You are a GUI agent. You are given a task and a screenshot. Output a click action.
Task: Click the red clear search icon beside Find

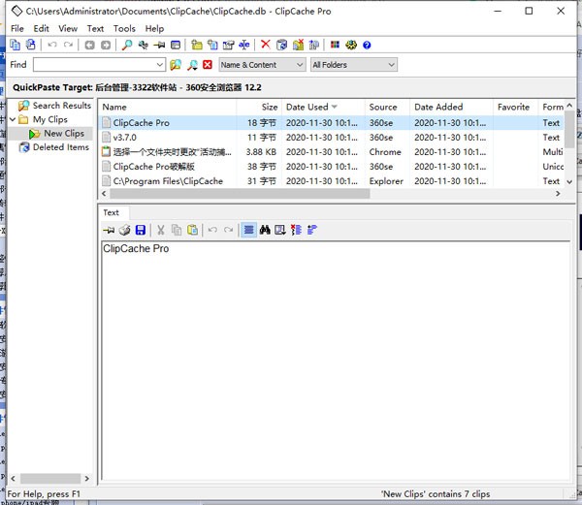pyautogui.click(x=208, y=65)
